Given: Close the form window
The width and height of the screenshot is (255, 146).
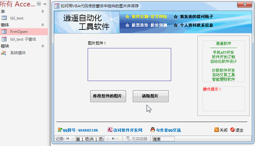Looking at the screenshot, I should point(244,4).
